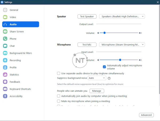The height and width of the screenshot is (121, 160).
Task: Click the General gear icon in sidebar
Action: pos(5,10)
